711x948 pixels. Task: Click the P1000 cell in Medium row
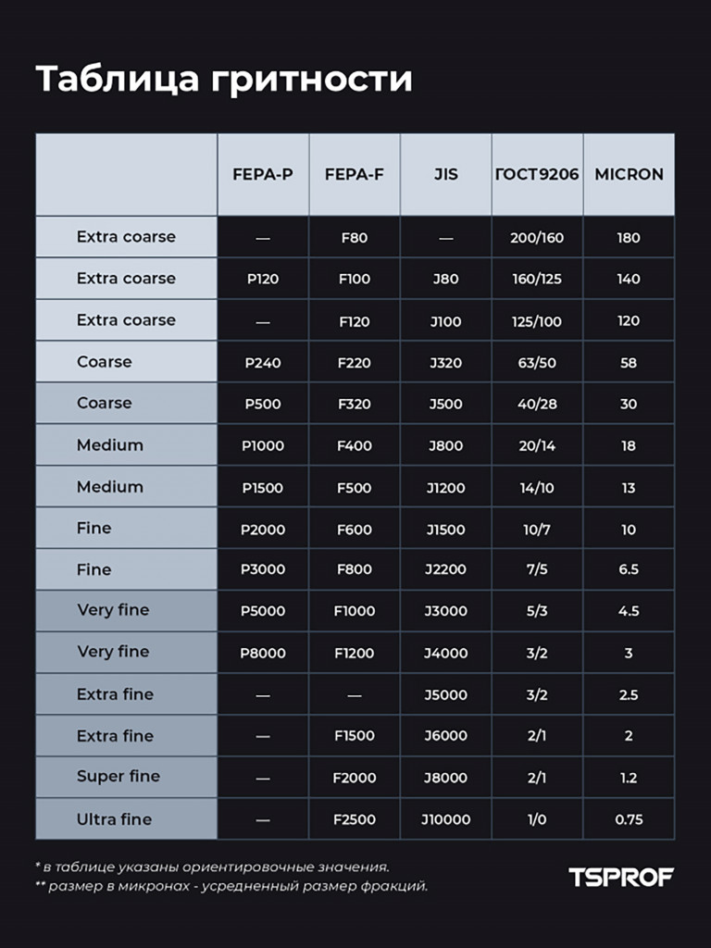pos(263,445)
